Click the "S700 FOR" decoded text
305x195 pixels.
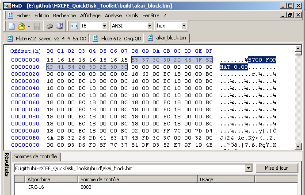pyautogui.click(x=262, y=60)
